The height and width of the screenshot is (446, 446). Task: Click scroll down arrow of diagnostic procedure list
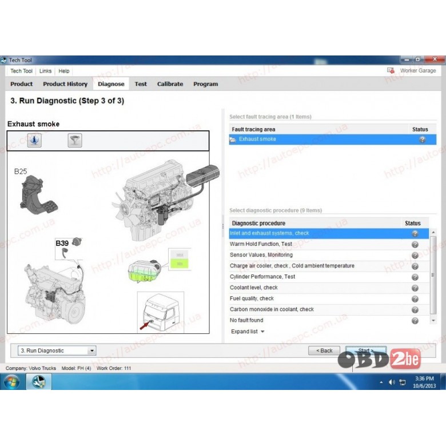[x=433, y=320]
